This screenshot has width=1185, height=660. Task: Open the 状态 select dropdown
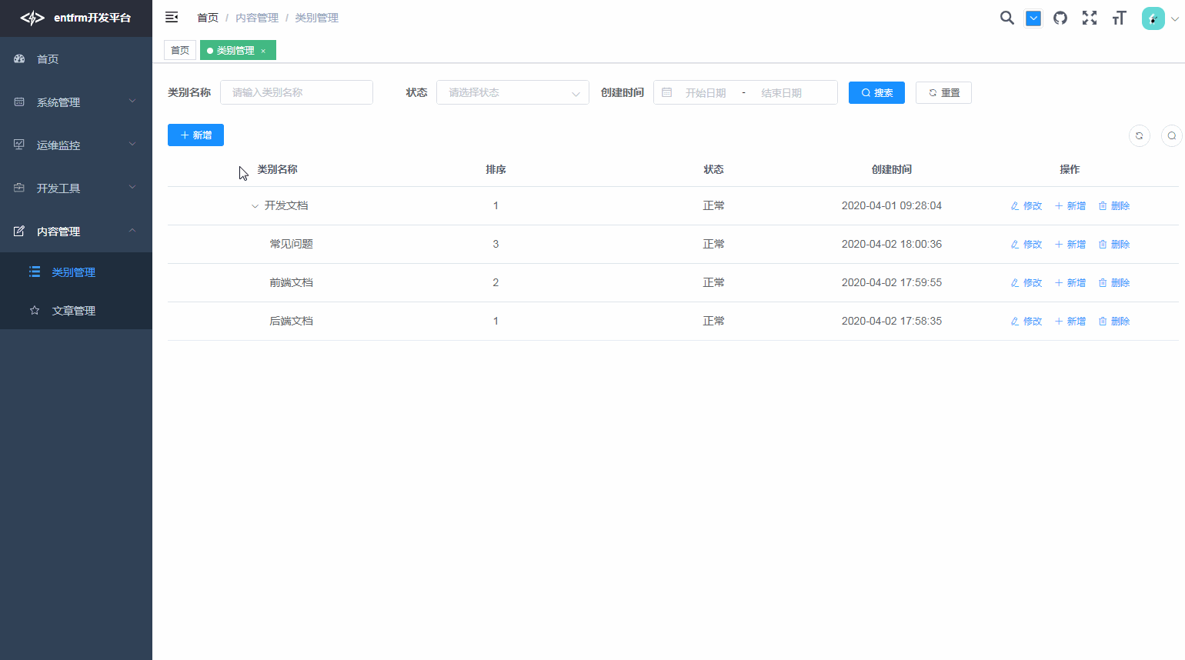(x=512, y=92)
